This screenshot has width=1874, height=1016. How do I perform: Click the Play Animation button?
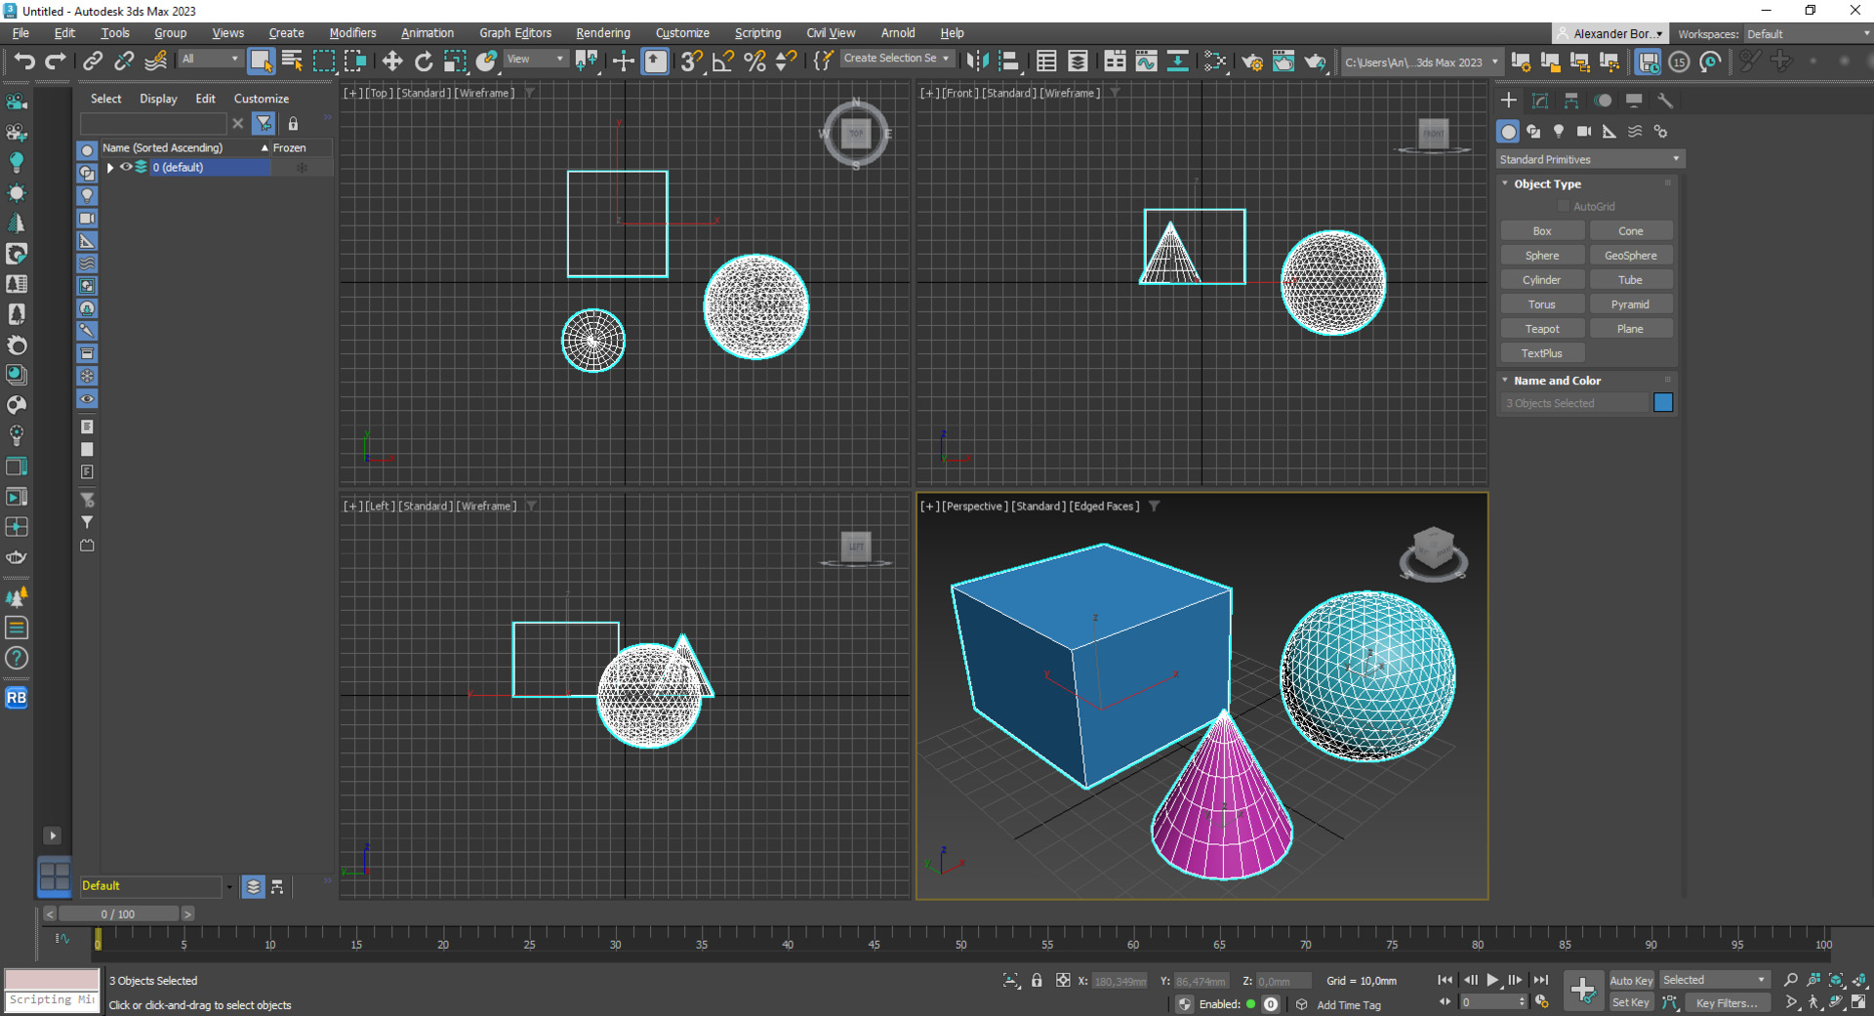(1492, 980)
